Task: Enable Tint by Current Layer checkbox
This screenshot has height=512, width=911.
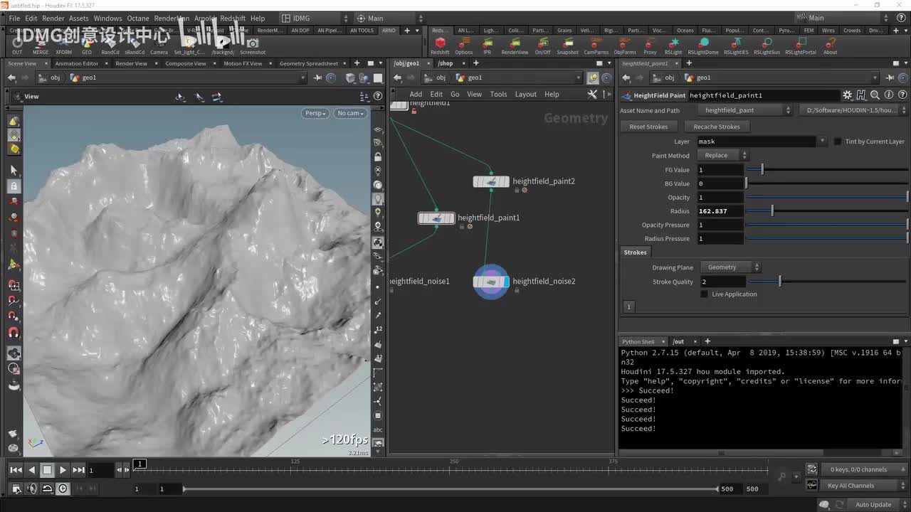Action: coord(838,142)
